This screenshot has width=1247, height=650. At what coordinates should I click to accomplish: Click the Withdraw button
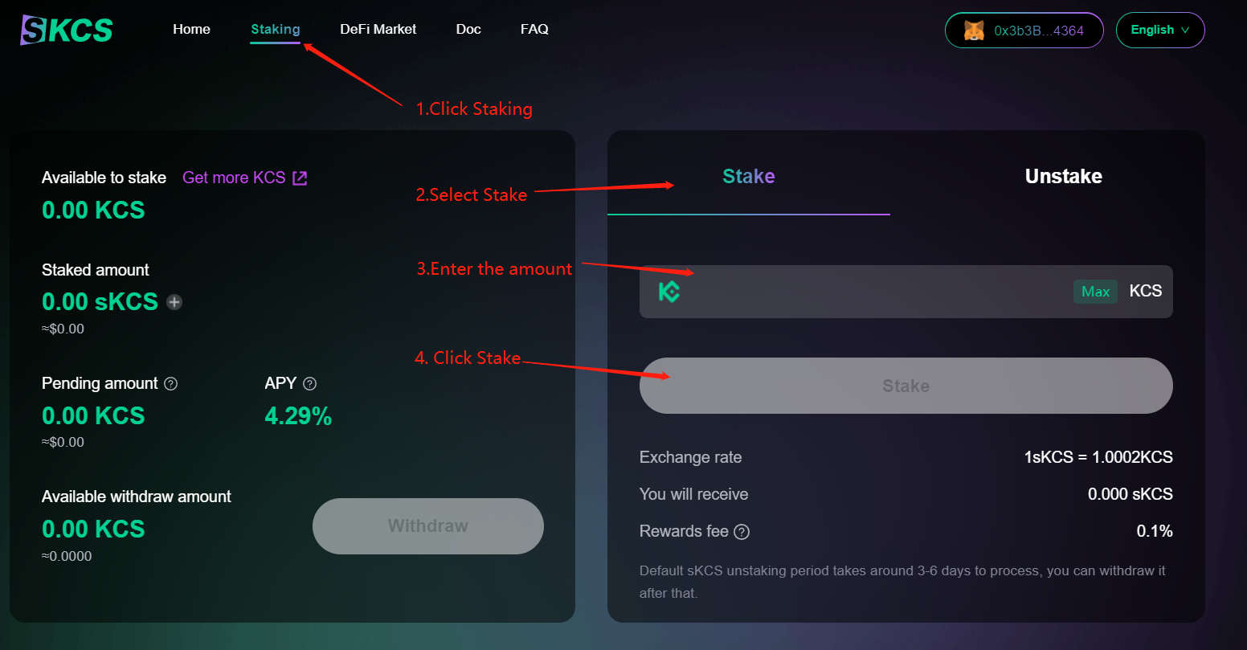428,526
